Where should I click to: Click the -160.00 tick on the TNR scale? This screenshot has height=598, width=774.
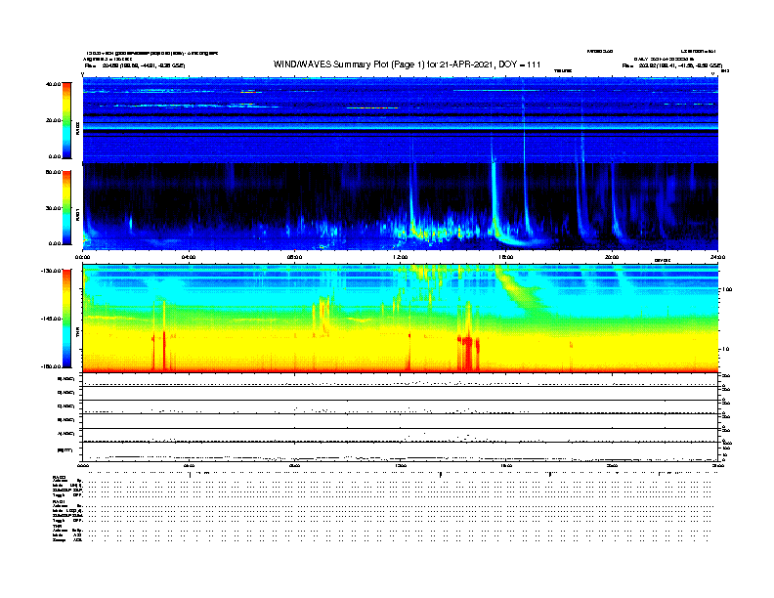click(52, 366)
